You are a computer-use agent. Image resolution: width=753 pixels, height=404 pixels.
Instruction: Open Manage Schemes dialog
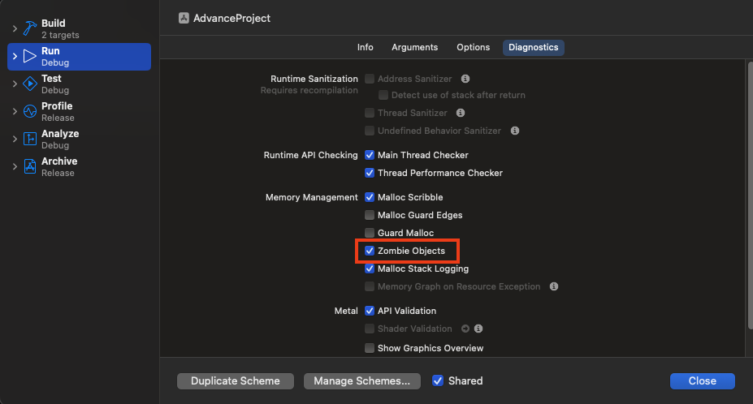362,381
